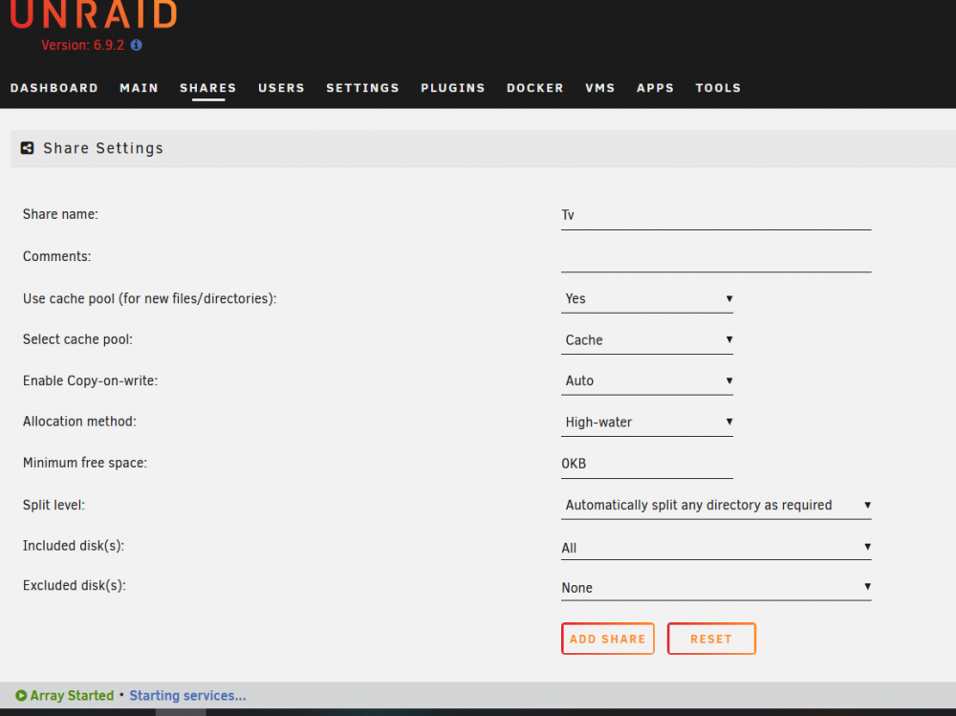Open the Dashboard tab
This screenshot has width=956, height=716.
pos(54,88)
